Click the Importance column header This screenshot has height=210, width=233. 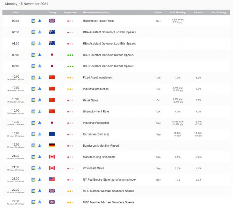coord(70,13)
